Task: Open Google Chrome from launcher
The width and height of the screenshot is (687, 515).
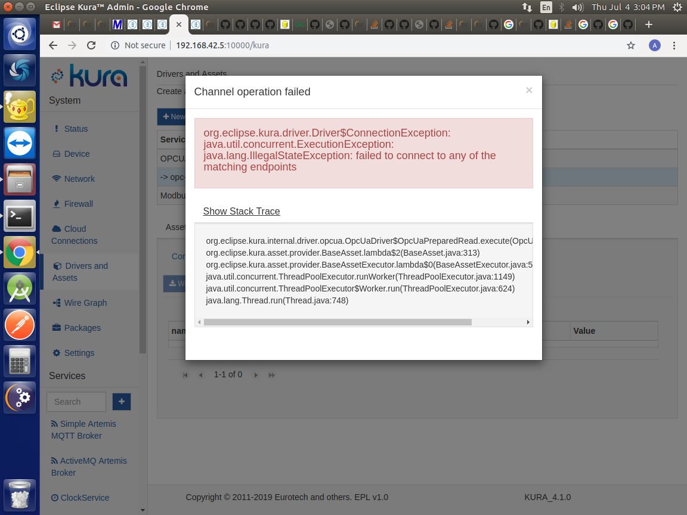Action: pyautogui.click(x=20, y=252)
